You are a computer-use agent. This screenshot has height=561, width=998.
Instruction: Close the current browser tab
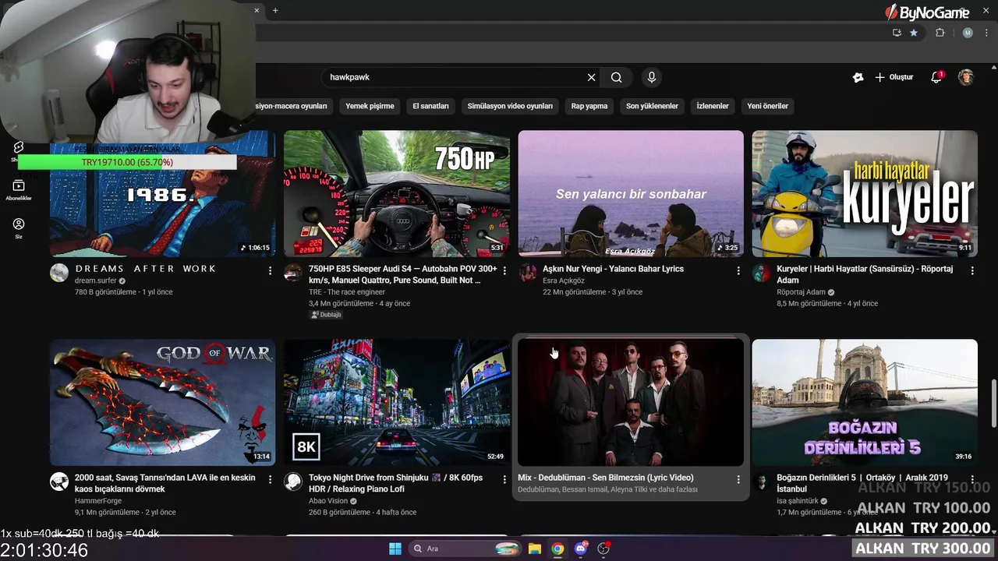(257, 10)
